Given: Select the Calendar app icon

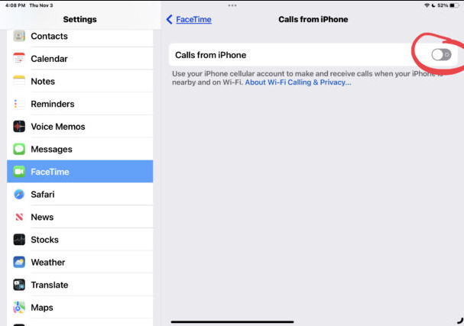Looking at the screenshot, I should pos(19,59).
